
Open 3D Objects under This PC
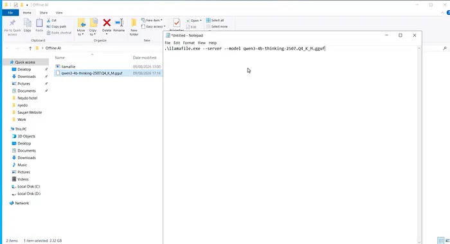pos(26,136)
